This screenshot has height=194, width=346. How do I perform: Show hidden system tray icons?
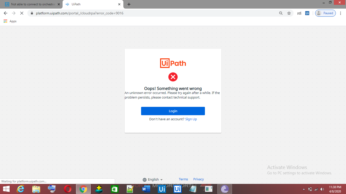click(x=304, y=189)
